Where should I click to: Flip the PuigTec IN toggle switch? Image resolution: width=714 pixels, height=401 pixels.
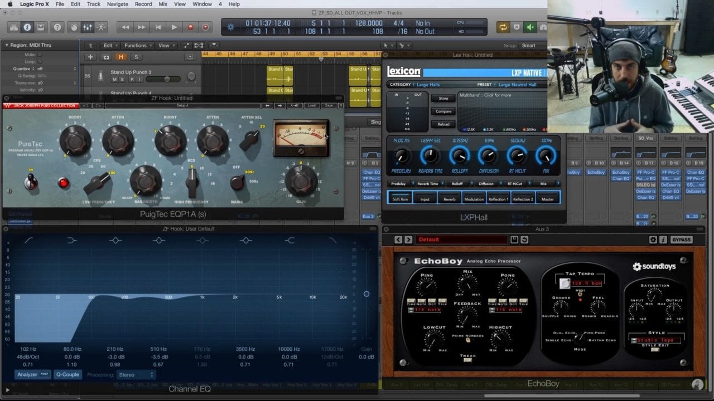click(x=30, y=182)
